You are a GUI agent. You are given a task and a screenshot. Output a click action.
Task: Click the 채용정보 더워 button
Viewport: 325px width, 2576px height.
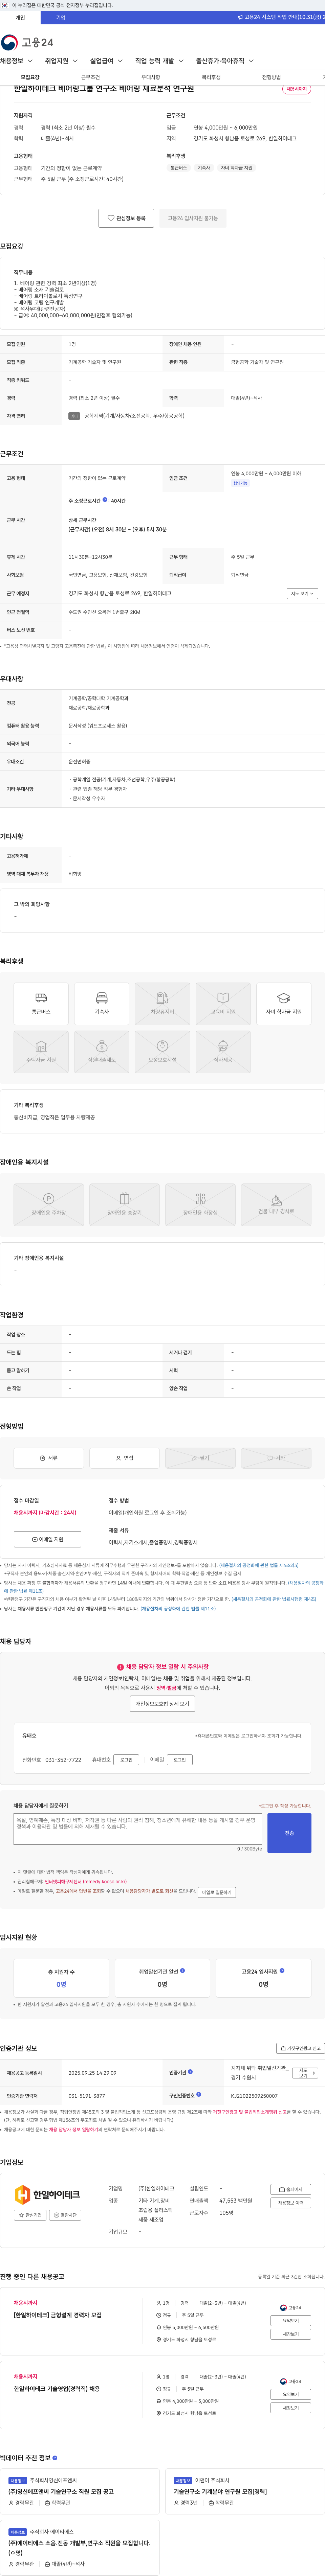click(291, 2203)
